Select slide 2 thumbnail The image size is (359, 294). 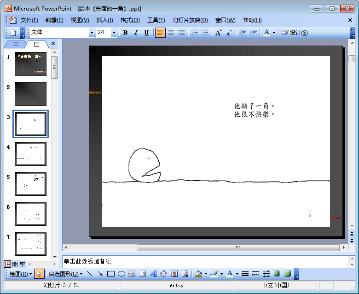[x=30, y=94]
